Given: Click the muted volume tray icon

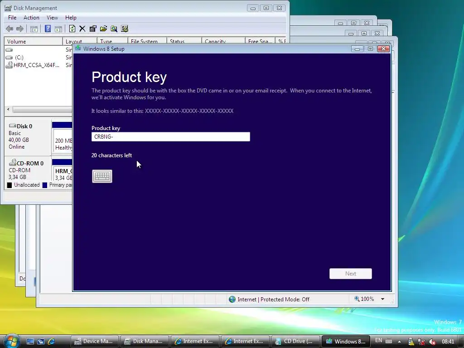Looking at the screenshot, I should tap(432, 342).
